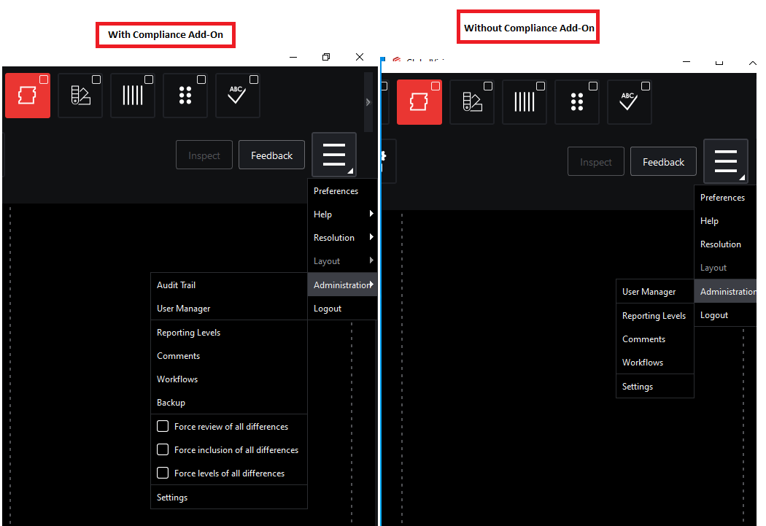This screenshot has width=766, height=526.
Task: Click the hamburger menu icon in the Without Compliance window
Action: click(x=726, y=161)
